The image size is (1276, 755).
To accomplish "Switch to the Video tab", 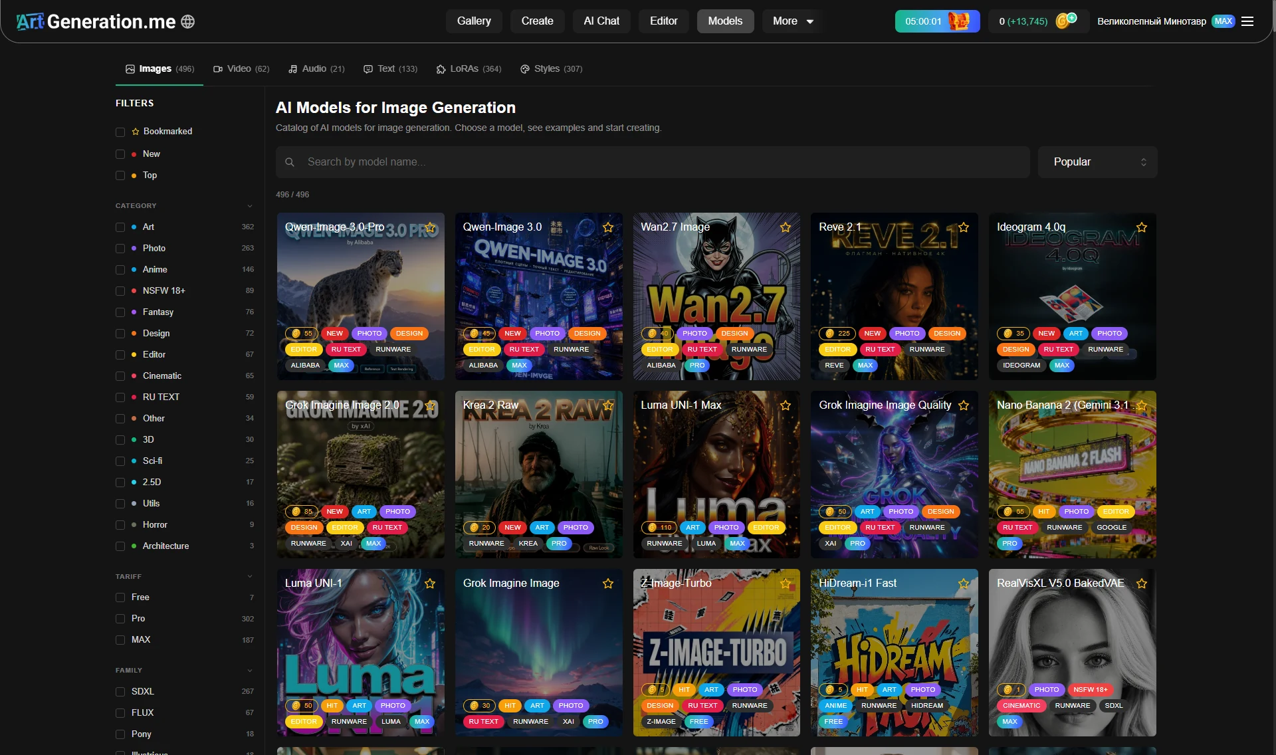I will pyautogui.click(x=241, y=69).
